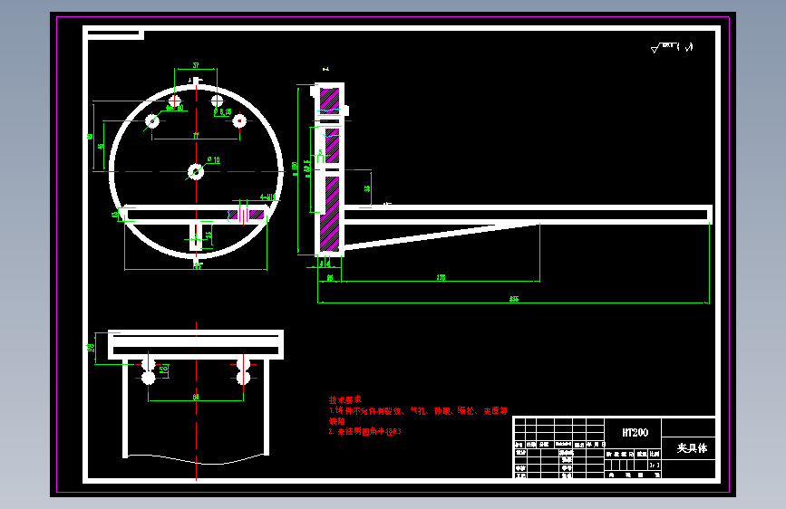Click the red 技术要求 heading
The height and width of the screenshot is (509, 786).
(344, 399)
